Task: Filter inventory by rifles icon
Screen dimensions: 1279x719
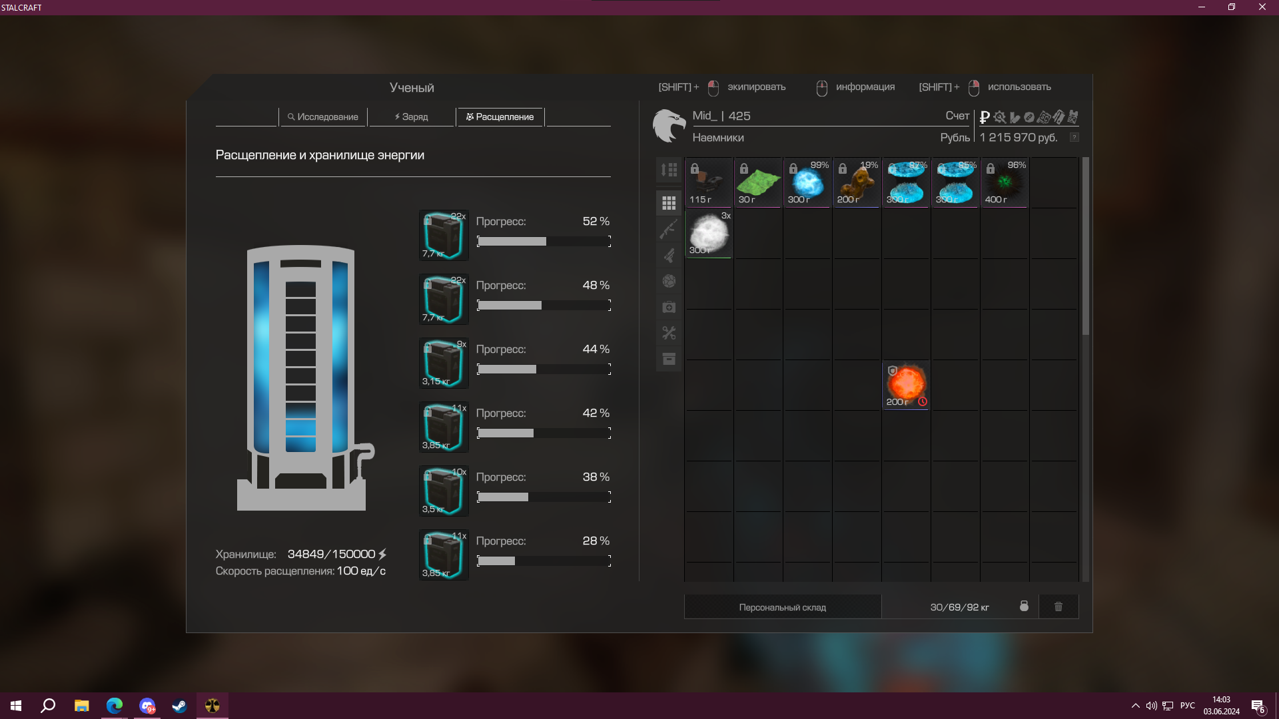Action: click(669, 229)
